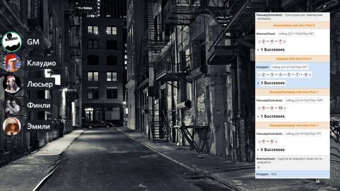Click the roll formula (2+0+0)d10s
Screen dimensions: 340x191
(x=303, y=134)
